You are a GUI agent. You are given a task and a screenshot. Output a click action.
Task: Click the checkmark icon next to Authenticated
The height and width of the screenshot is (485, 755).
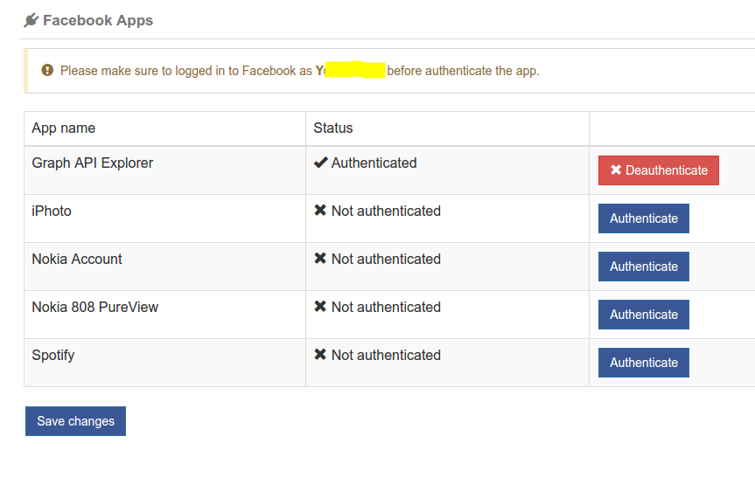point(320,163)
